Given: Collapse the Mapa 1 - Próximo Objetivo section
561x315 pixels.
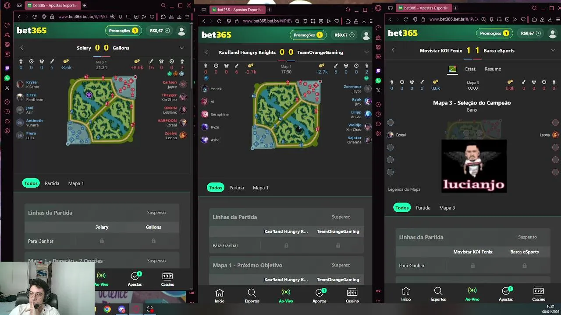Looking at the screenshot, I should point(286,265).
